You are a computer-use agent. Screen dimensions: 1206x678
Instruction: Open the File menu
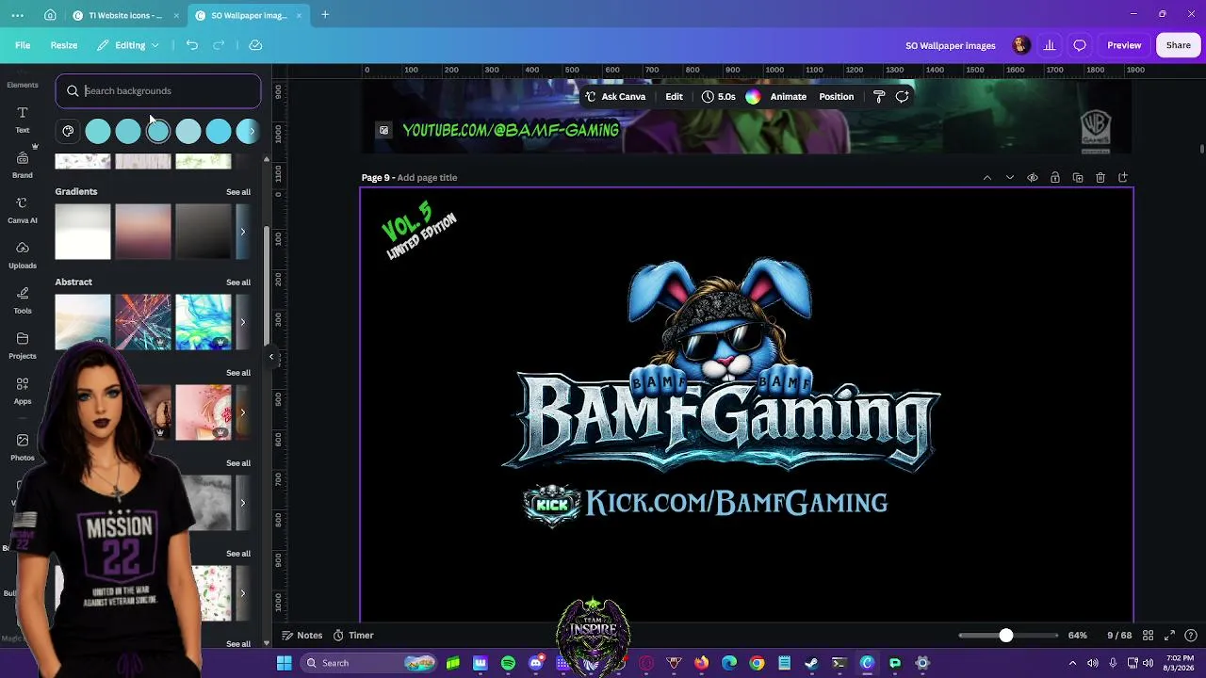[23, 45]
